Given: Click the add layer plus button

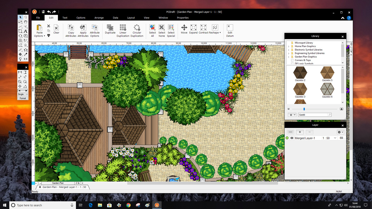Looking at the screenshot, I should [300, 132].
